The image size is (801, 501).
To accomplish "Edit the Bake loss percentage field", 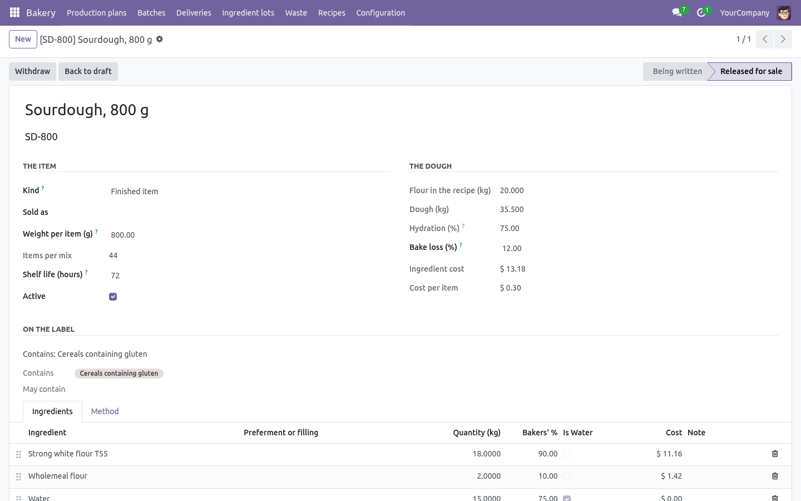I will (x=638, y=248).
